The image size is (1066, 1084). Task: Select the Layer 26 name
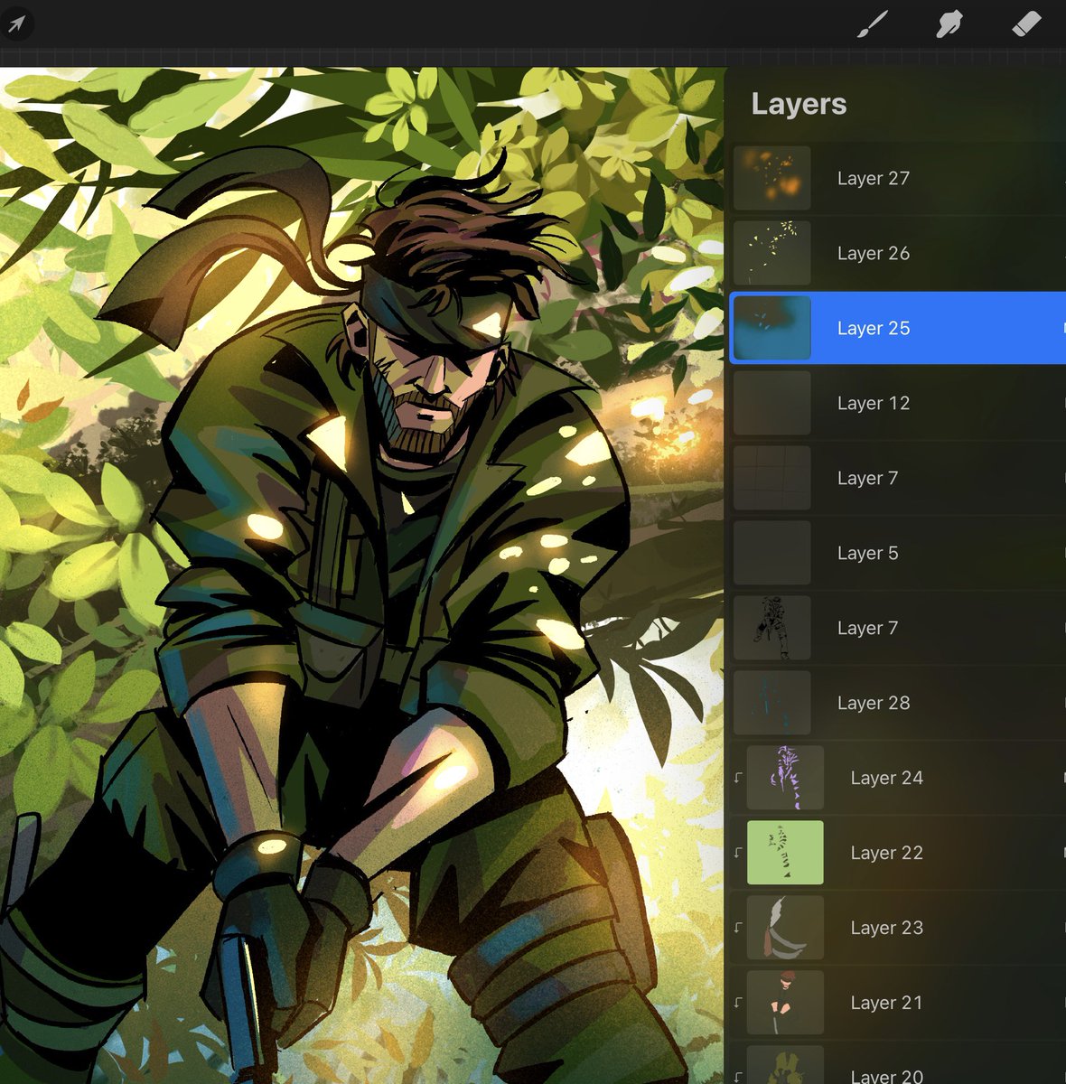pos(874,253)
